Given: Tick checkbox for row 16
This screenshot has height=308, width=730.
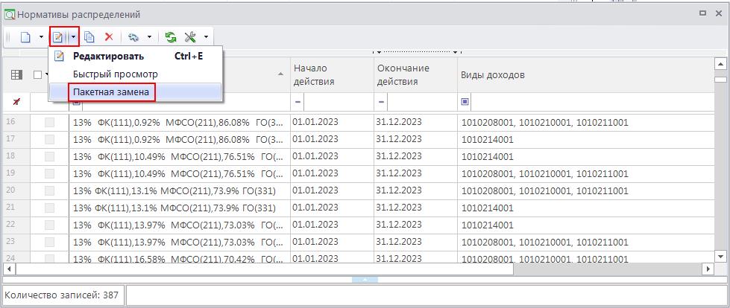Looking at the screenshot, I should [x=49, y=123].
